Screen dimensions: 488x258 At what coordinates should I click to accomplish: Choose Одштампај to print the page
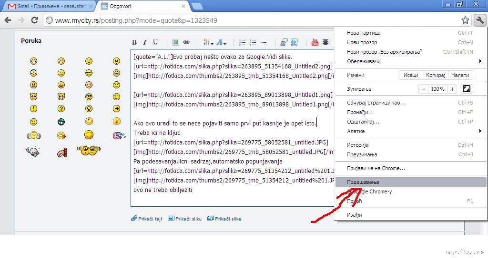pos(411,122)
